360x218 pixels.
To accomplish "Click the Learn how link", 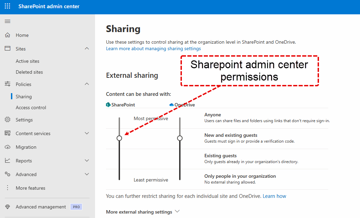I will (x=275, y=195).
